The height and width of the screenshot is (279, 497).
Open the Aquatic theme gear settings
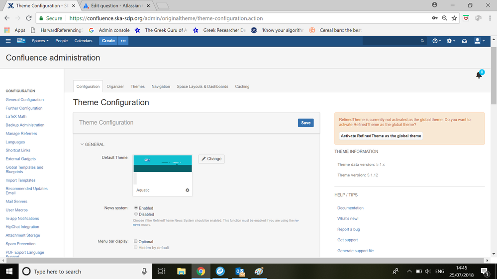pyautogui.click(x=188, y=190)
